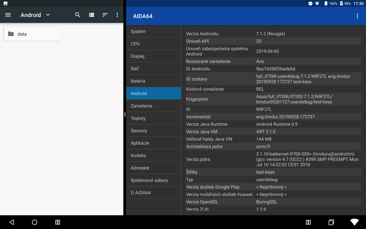This screenshot has width=366, height=229.
Task: Select Android version value 7.1.2 (Nougat)
Action: tap(270, 34)
